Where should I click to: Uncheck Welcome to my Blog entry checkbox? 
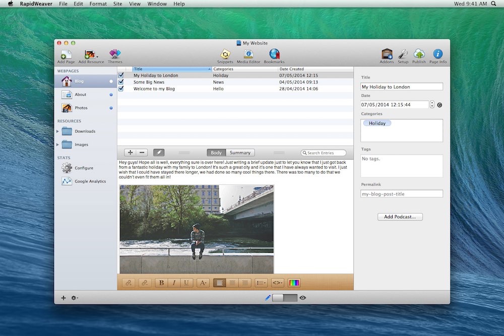coord(121,89)
